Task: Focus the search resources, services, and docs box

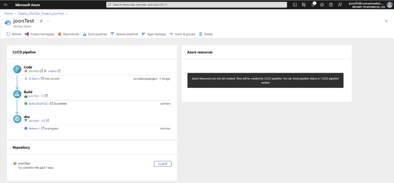Action: coord(197,5)
